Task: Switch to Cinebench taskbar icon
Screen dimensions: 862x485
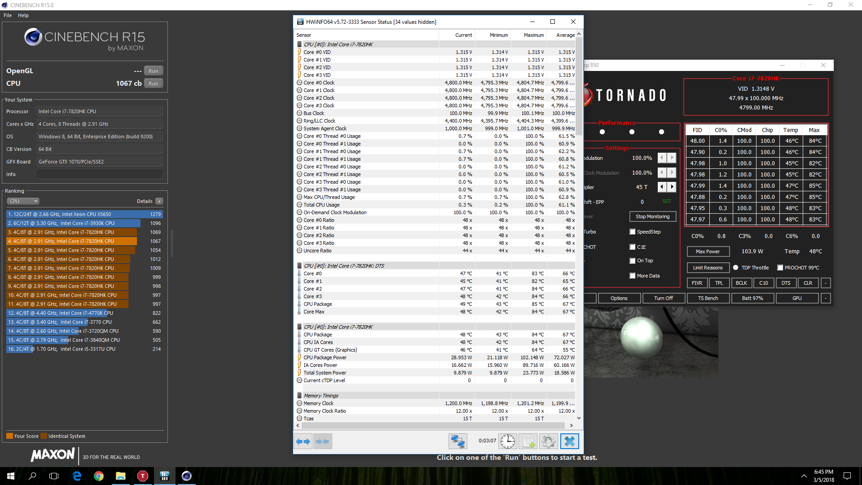Action: tap(187, 476)
